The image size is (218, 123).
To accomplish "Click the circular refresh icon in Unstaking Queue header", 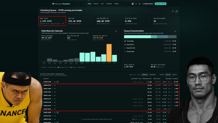I will coord(176,11).
